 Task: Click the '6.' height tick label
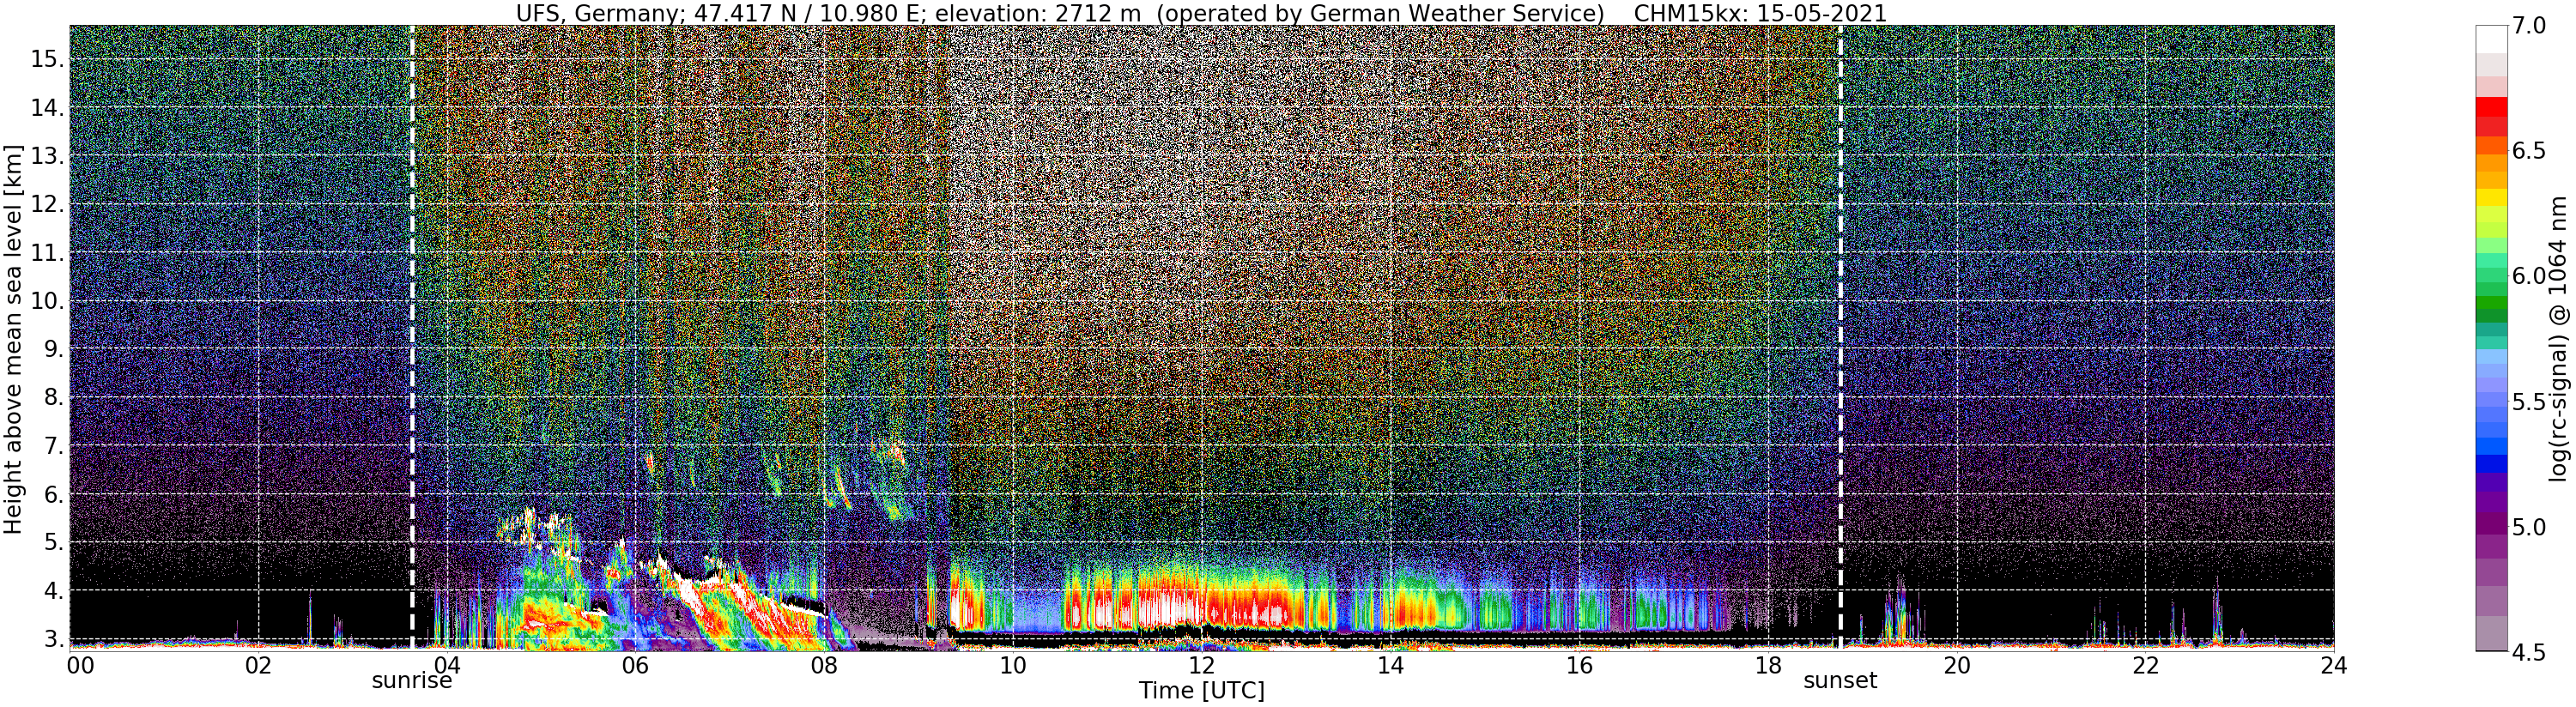tap(54, 494)
